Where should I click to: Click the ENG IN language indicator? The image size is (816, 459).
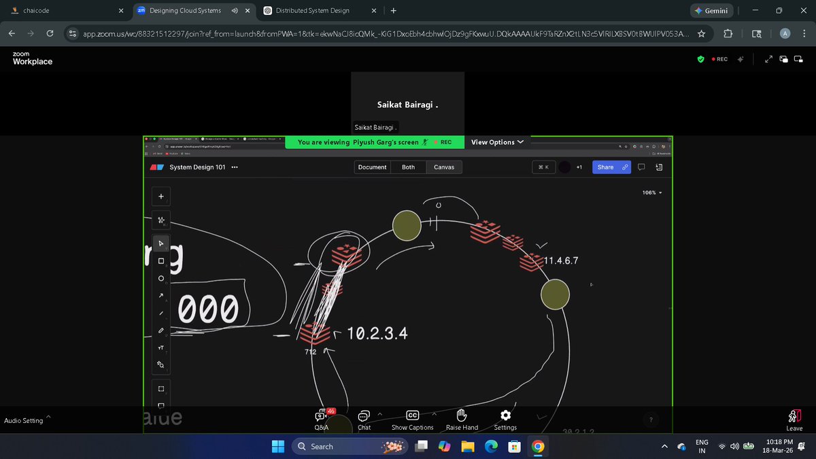tap(702, 446)
